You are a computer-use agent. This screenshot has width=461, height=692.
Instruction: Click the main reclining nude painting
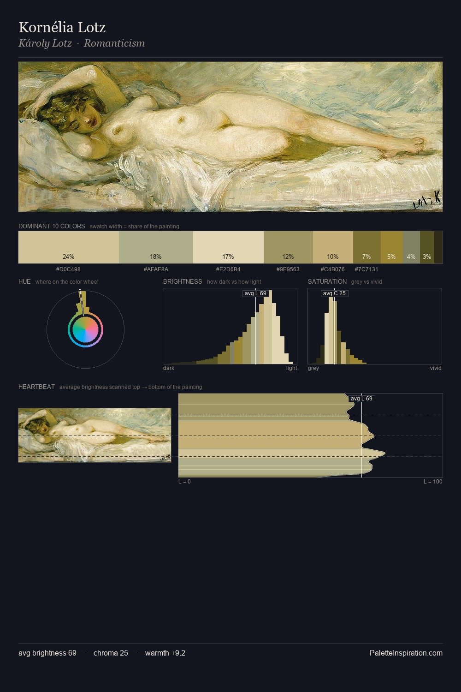coord(230,137)
